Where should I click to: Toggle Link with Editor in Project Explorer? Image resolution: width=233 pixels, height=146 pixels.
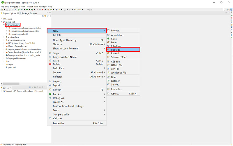pos(45,16)
